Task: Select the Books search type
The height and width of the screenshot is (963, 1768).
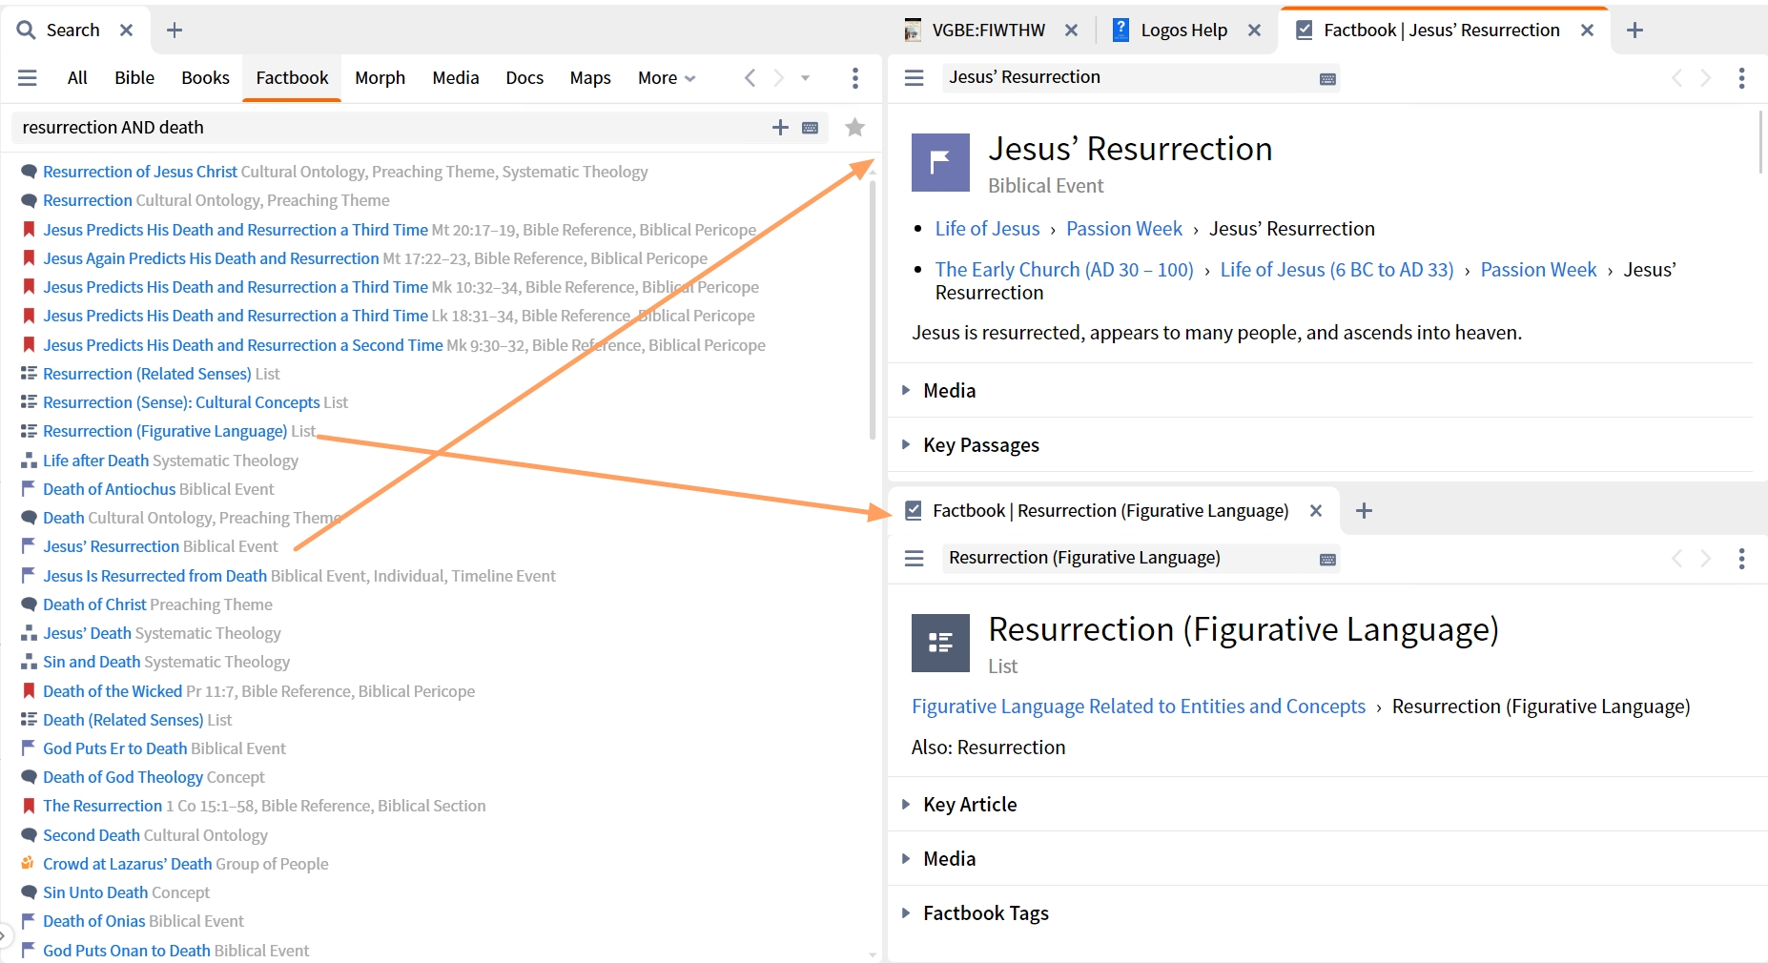Action: coord(205,78)
